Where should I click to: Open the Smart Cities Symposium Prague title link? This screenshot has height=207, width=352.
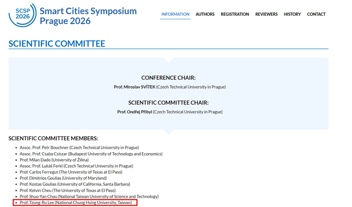point(88,16)
